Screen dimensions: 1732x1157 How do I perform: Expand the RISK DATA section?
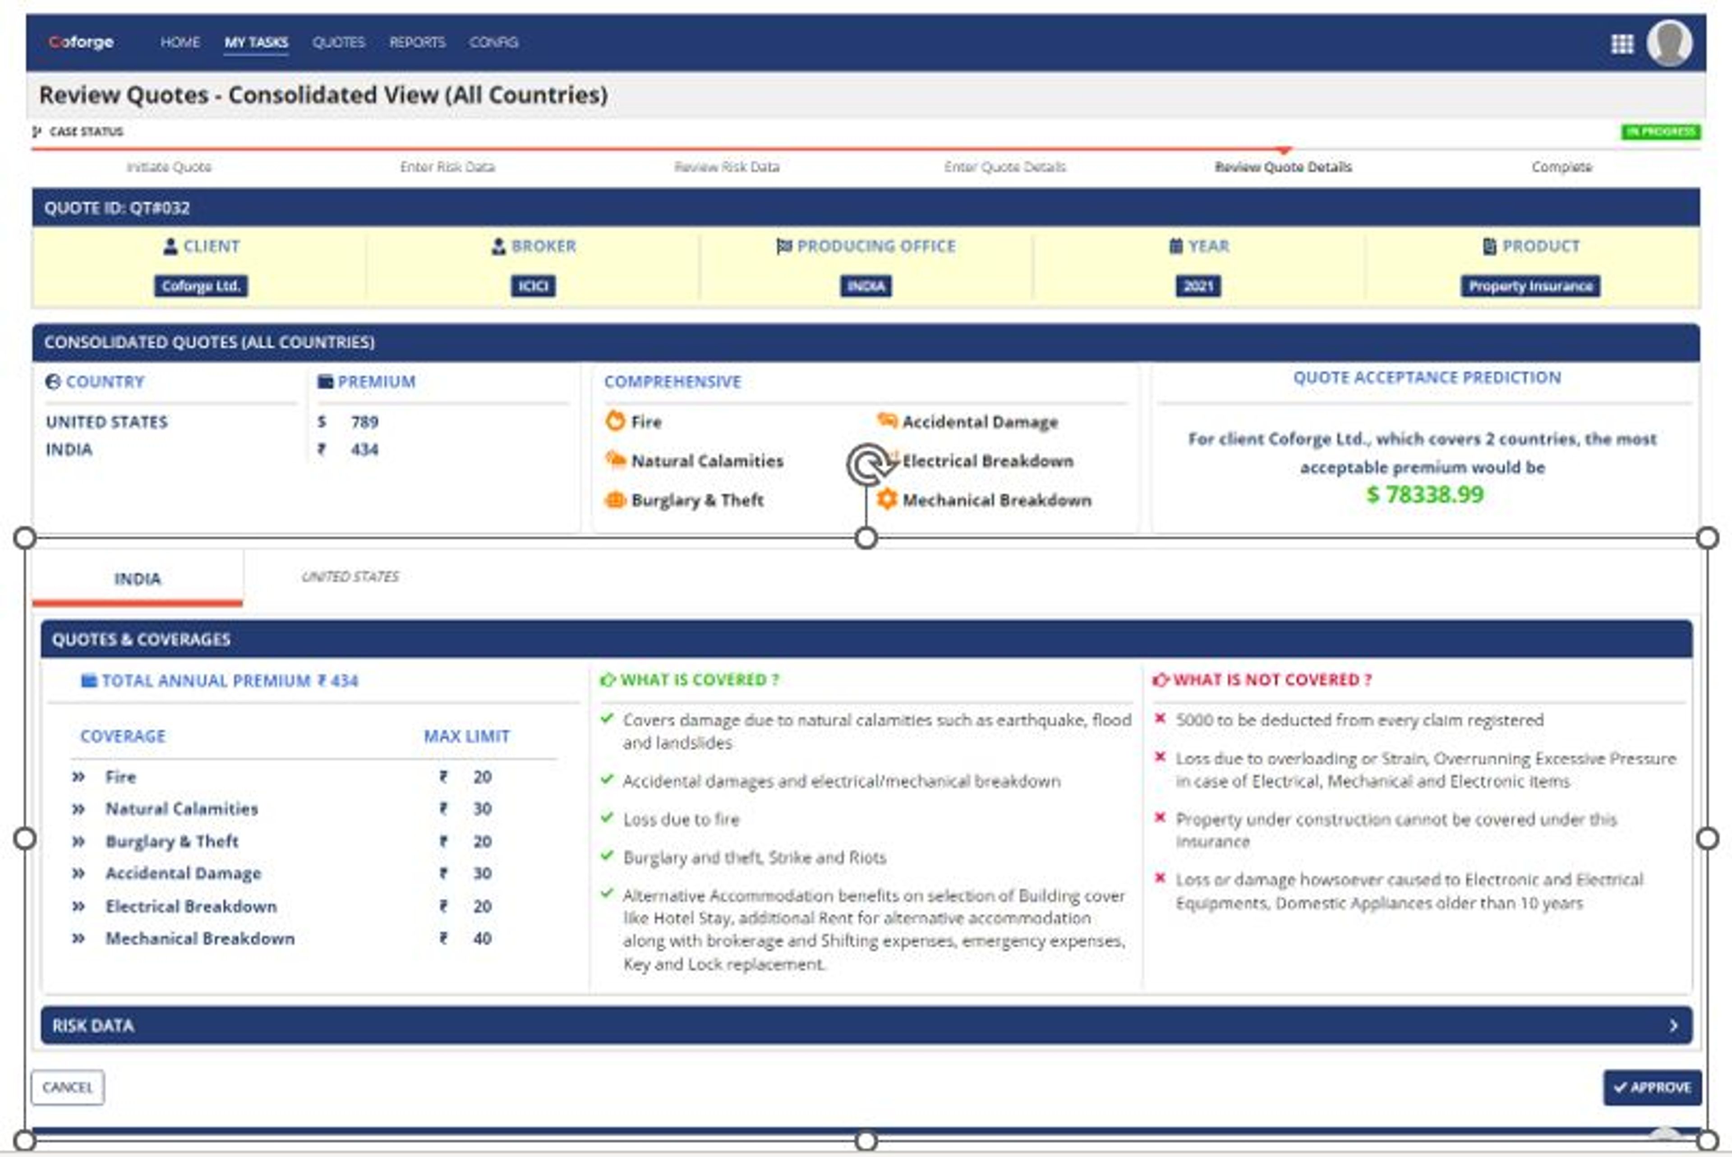coord(866,1026)
